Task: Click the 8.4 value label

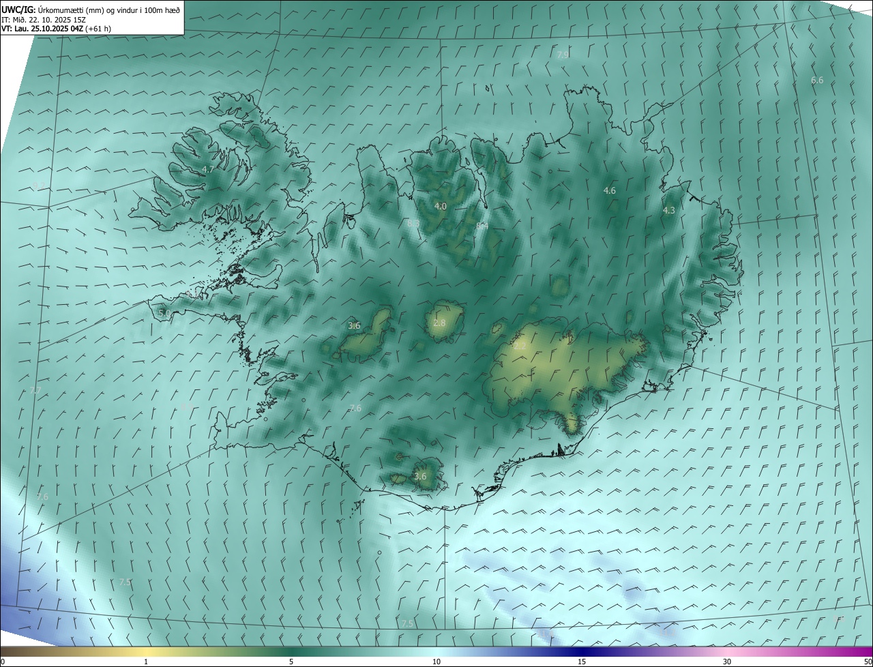Action: pos(482,226)
